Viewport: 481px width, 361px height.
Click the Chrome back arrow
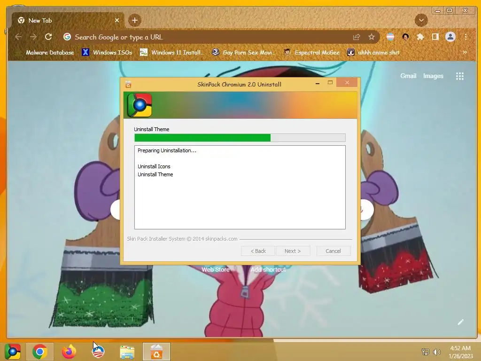coord(18,37)
